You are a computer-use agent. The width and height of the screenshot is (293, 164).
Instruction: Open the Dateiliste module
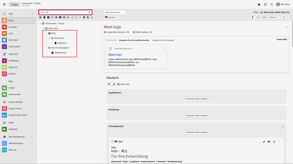point(13,129)
